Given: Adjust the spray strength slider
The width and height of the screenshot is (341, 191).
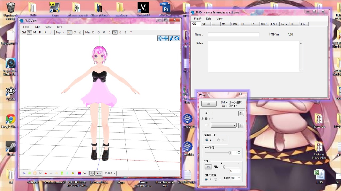Looking at the screenshot, I should 224,167.
